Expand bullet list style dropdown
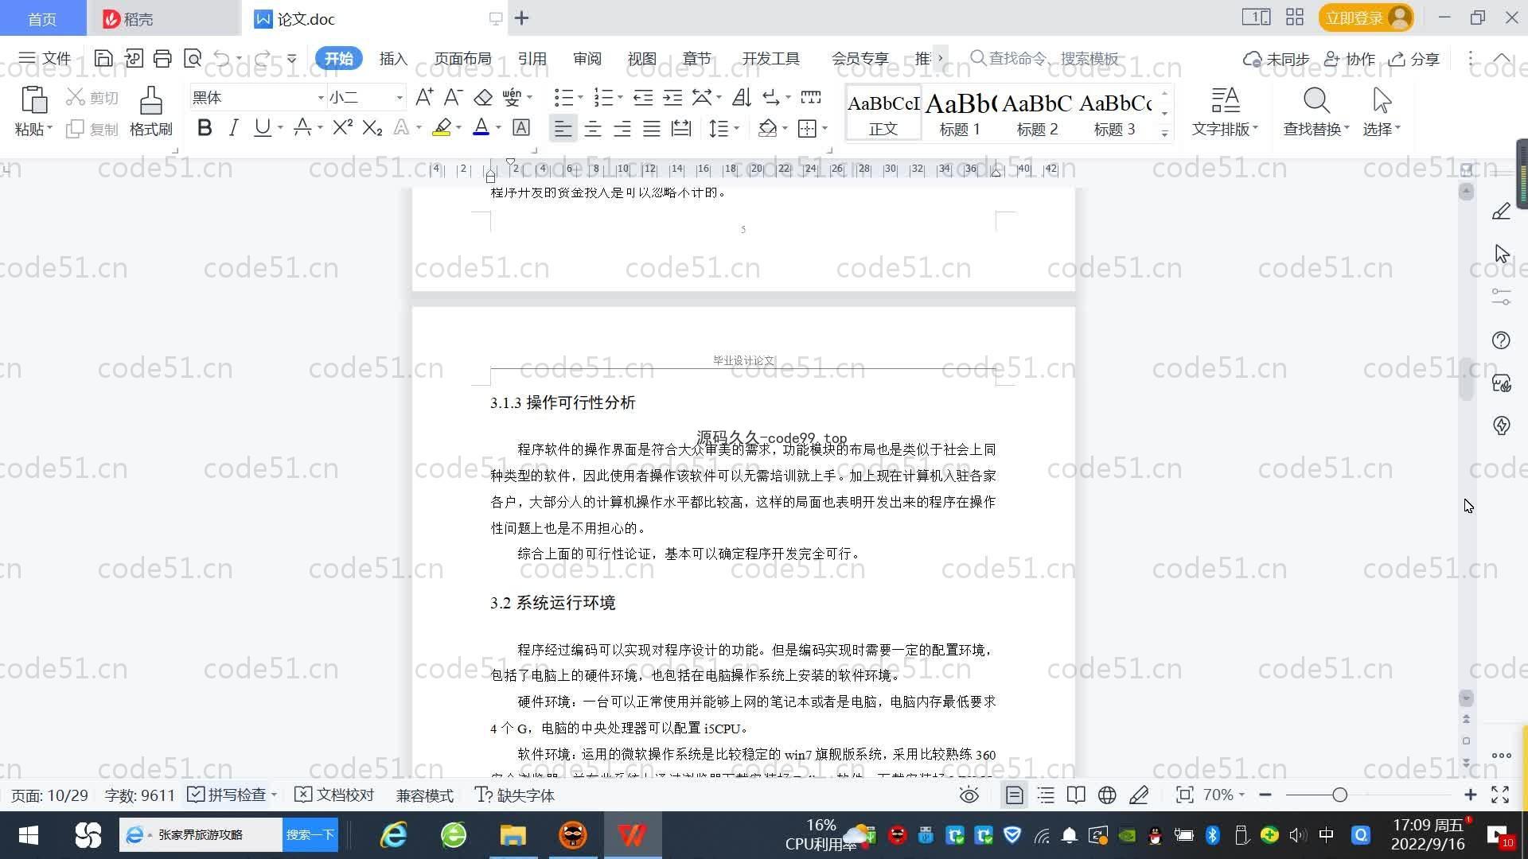This screenshot has height=859, width=1528. click(580, 97)
